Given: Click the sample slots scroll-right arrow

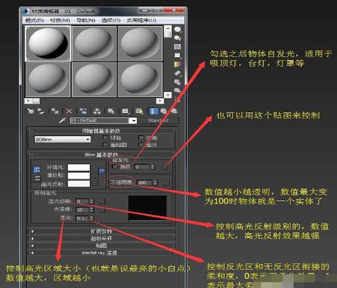Looking at the screenshot, I should (160, 101).
